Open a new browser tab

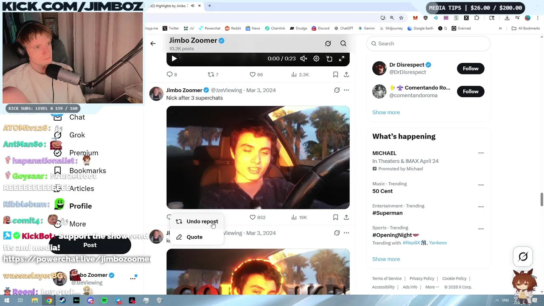[210, 6]
